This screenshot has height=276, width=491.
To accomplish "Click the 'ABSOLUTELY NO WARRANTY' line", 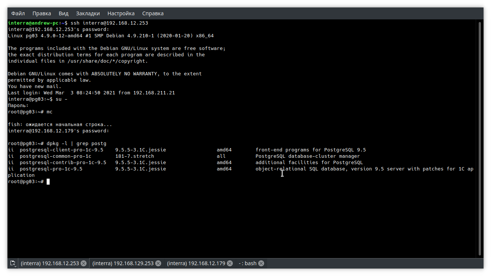I will point(105,74).
